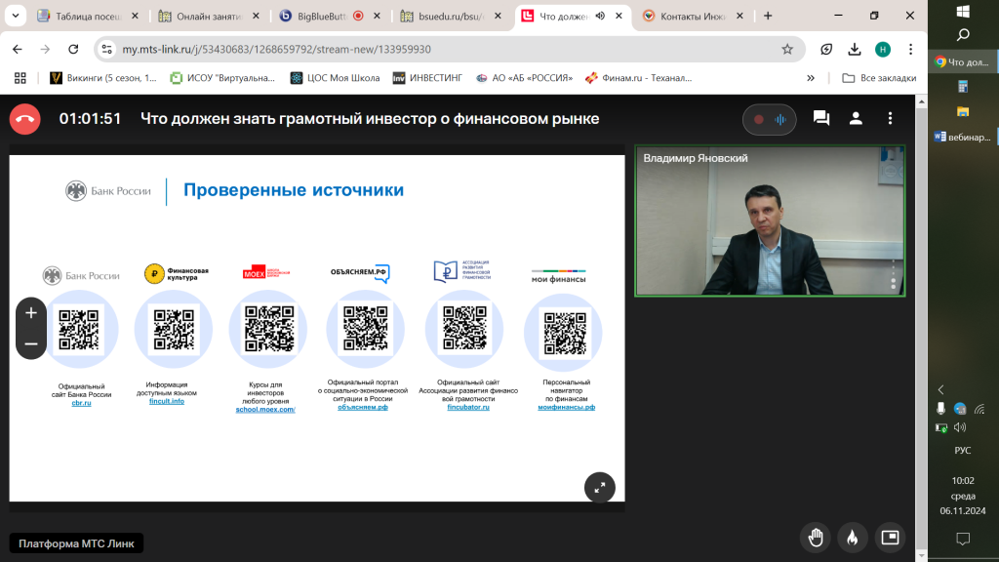999x562 pixels.
Task: Bookmark this page with the star
Action: click(x=787, y=49)
